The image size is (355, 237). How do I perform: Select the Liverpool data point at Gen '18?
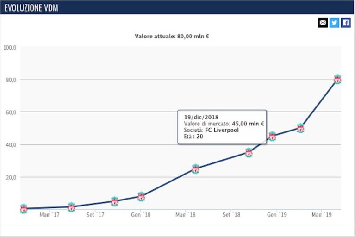point(141,197)
